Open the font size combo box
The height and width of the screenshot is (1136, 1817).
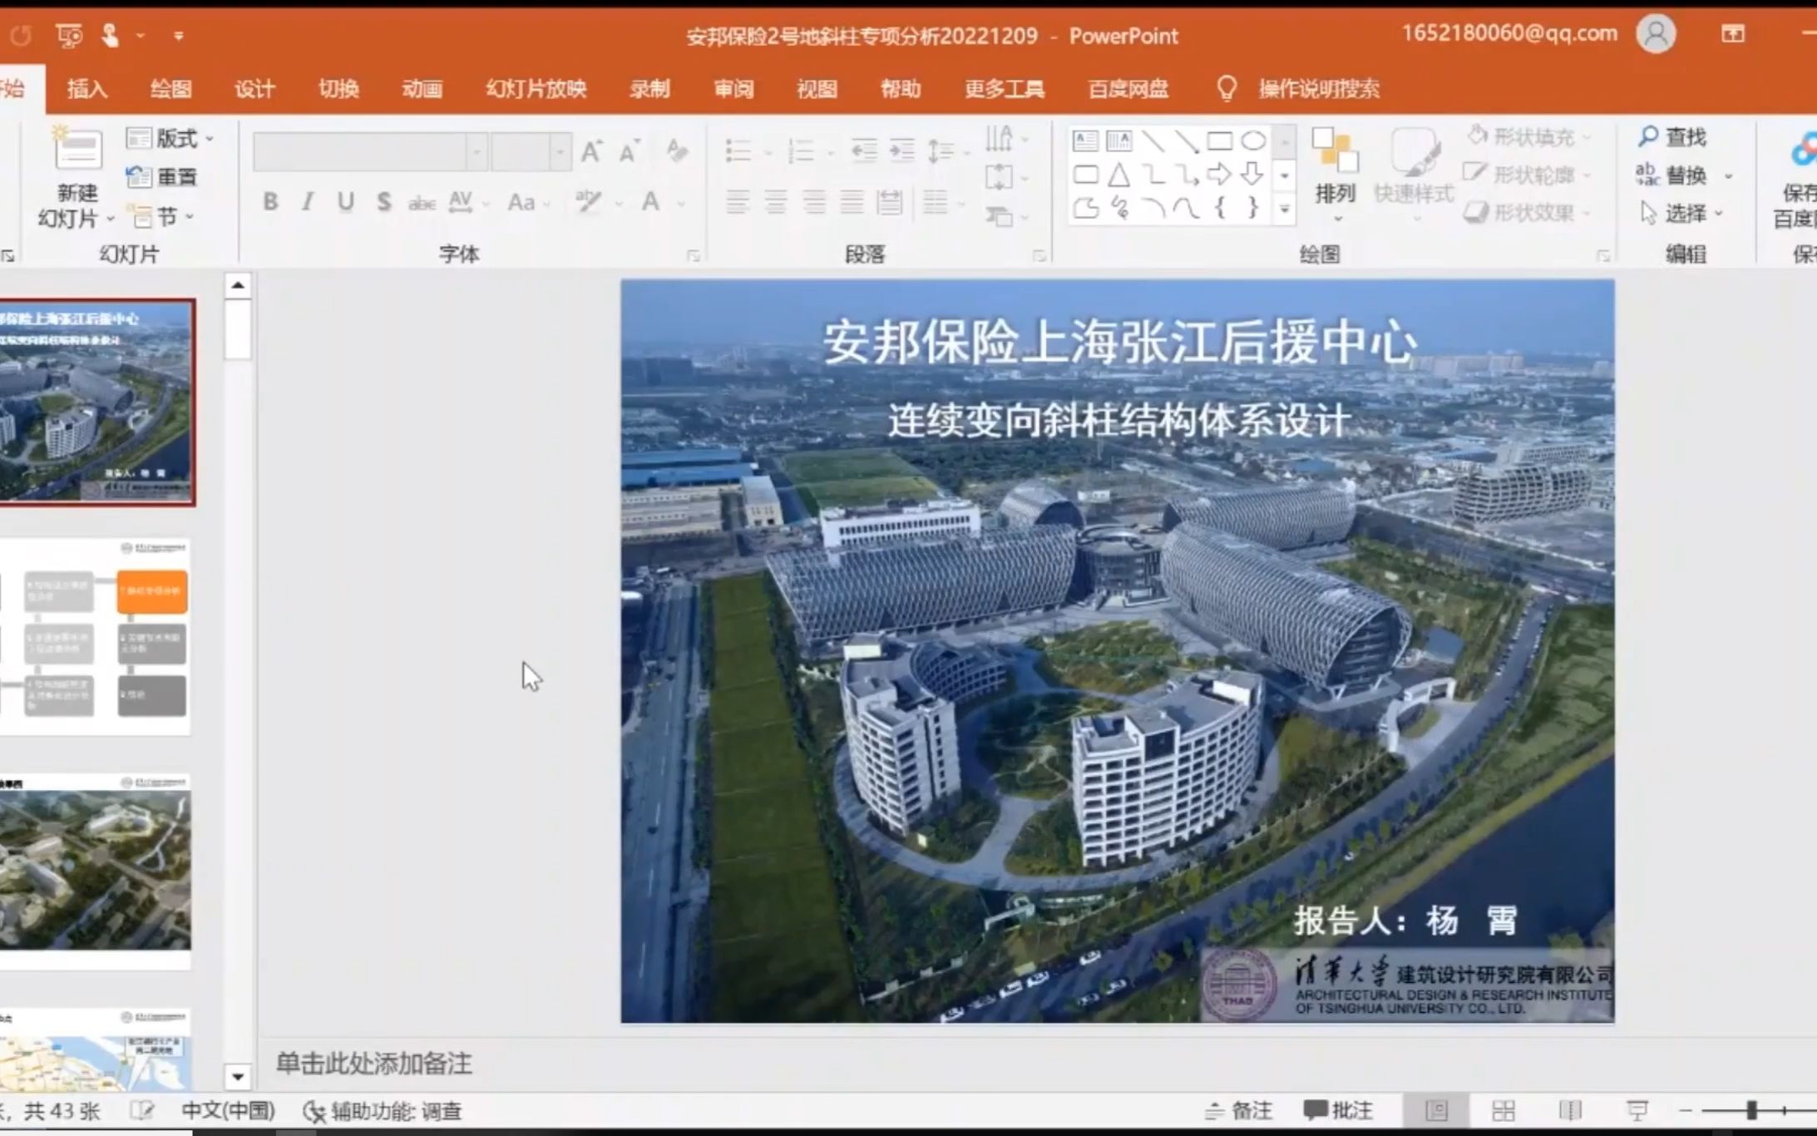pos(531,151)
